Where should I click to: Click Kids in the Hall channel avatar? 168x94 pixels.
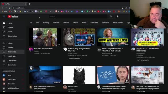click(31, 50)
